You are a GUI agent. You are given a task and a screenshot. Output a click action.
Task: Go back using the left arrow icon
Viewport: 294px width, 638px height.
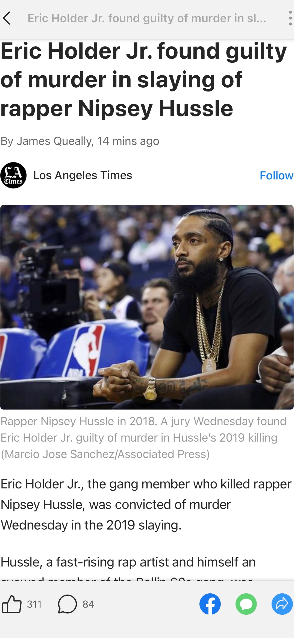pyautogui.click(x=7, y=18)
